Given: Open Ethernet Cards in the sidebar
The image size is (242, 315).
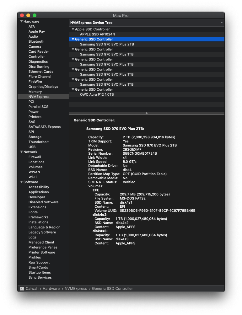Looking at the screenshot, I should [x=41, y=72].
